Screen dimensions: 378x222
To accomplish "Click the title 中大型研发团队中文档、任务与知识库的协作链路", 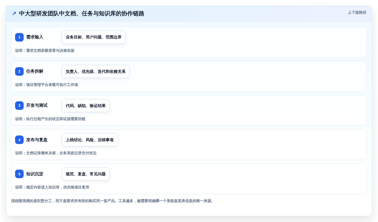I will point(81,14).
